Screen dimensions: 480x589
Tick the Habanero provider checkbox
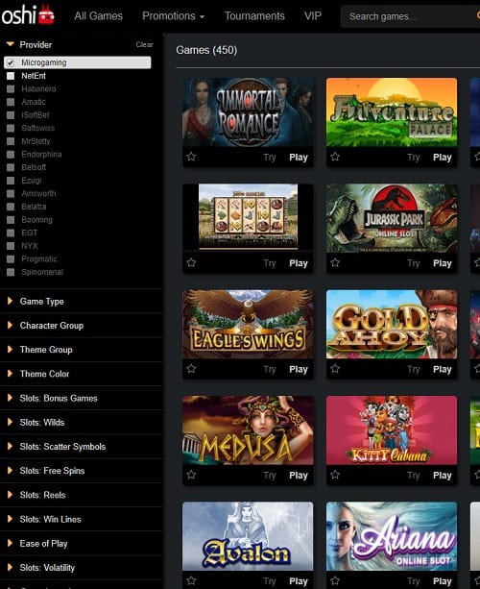tap(11, 89)
